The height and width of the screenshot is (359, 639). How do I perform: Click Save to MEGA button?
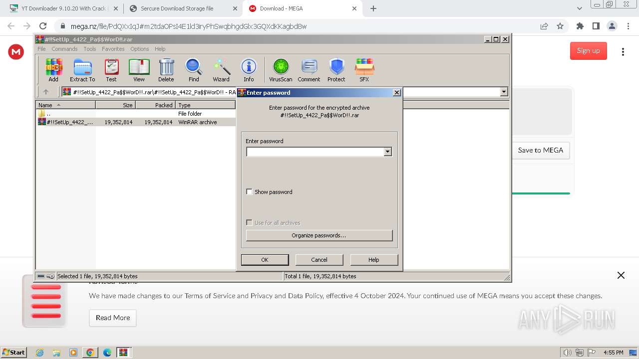(x=541, y=150)
